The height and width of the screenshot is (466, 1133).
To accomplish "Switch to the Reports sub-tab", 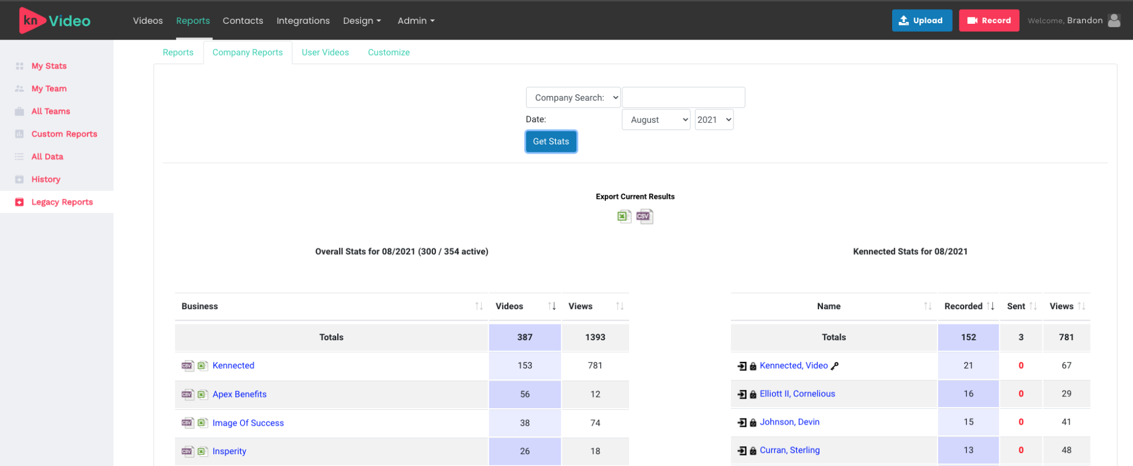I will [178, 52].
